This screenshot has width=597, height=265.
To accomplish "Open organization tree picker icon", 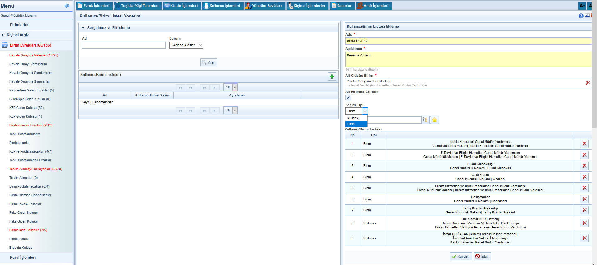I will [425, 120].
